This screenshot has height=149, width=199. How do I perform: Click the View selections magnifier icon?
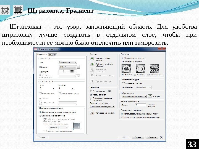(x=92, y=81)
